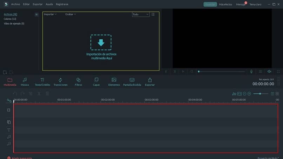Image resolution: width=283 pixels, height=159 pixels.
Task: Click the Registrarse menu item
Action: point(62,4)
